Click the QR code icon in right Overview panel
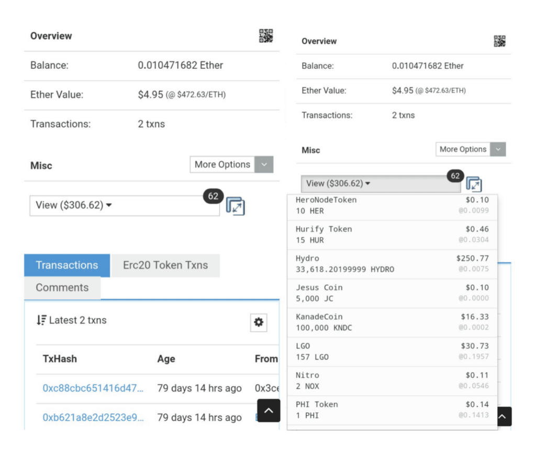This screenshot has width=536, height=453. pyautogui.click(x=499, y=41)
